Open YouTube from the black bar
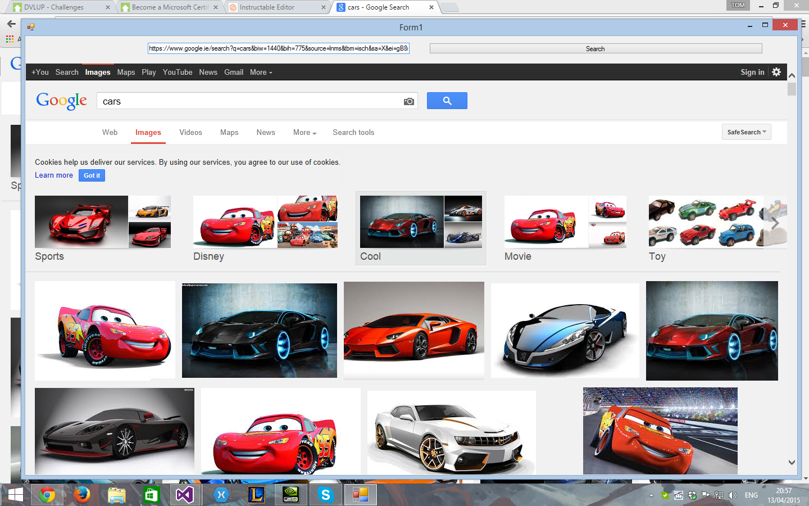809x506 pixels. click(178, 72)
